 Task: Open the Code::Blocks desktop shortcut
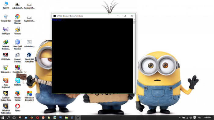coord(17,69)
